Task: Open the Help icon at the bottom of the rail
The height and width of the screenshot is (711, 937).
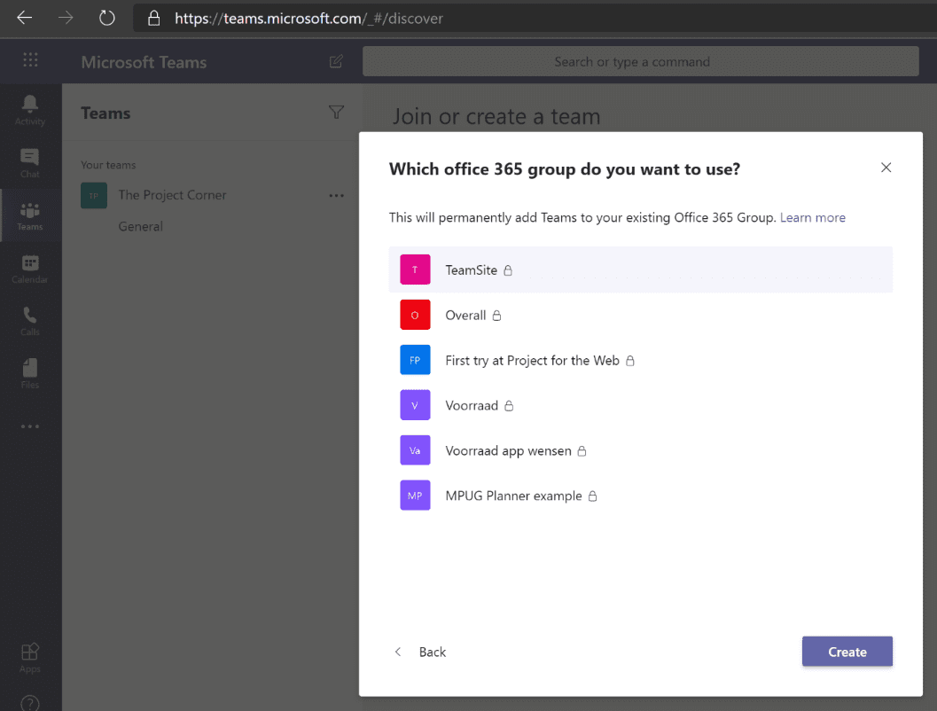Action: [x=30, y=703]
